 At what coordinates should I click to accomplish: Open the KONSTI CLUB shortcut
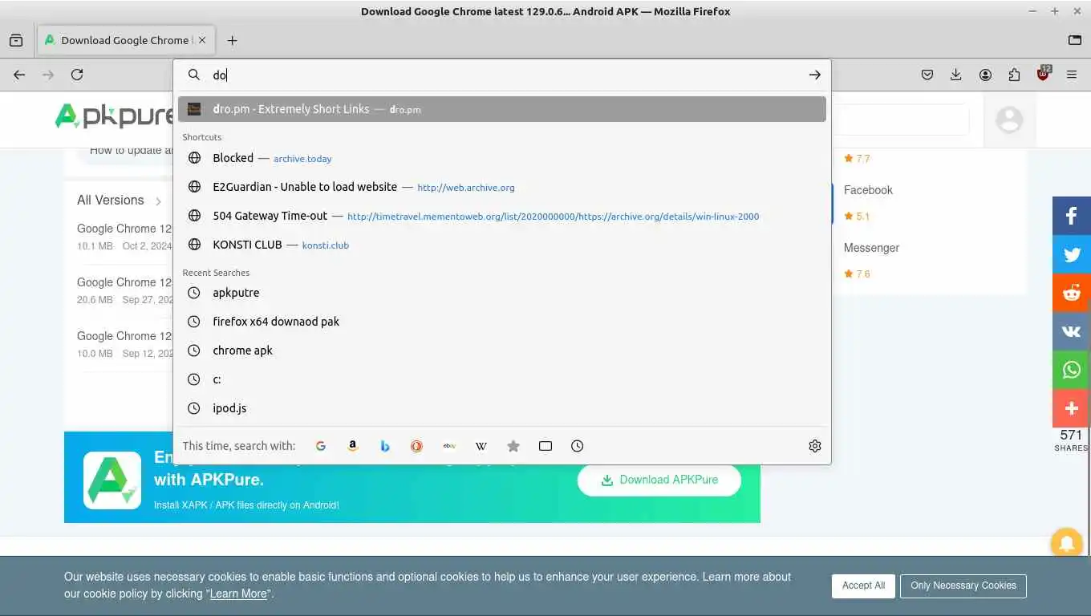pyautogui.click(x=502, y=245)
